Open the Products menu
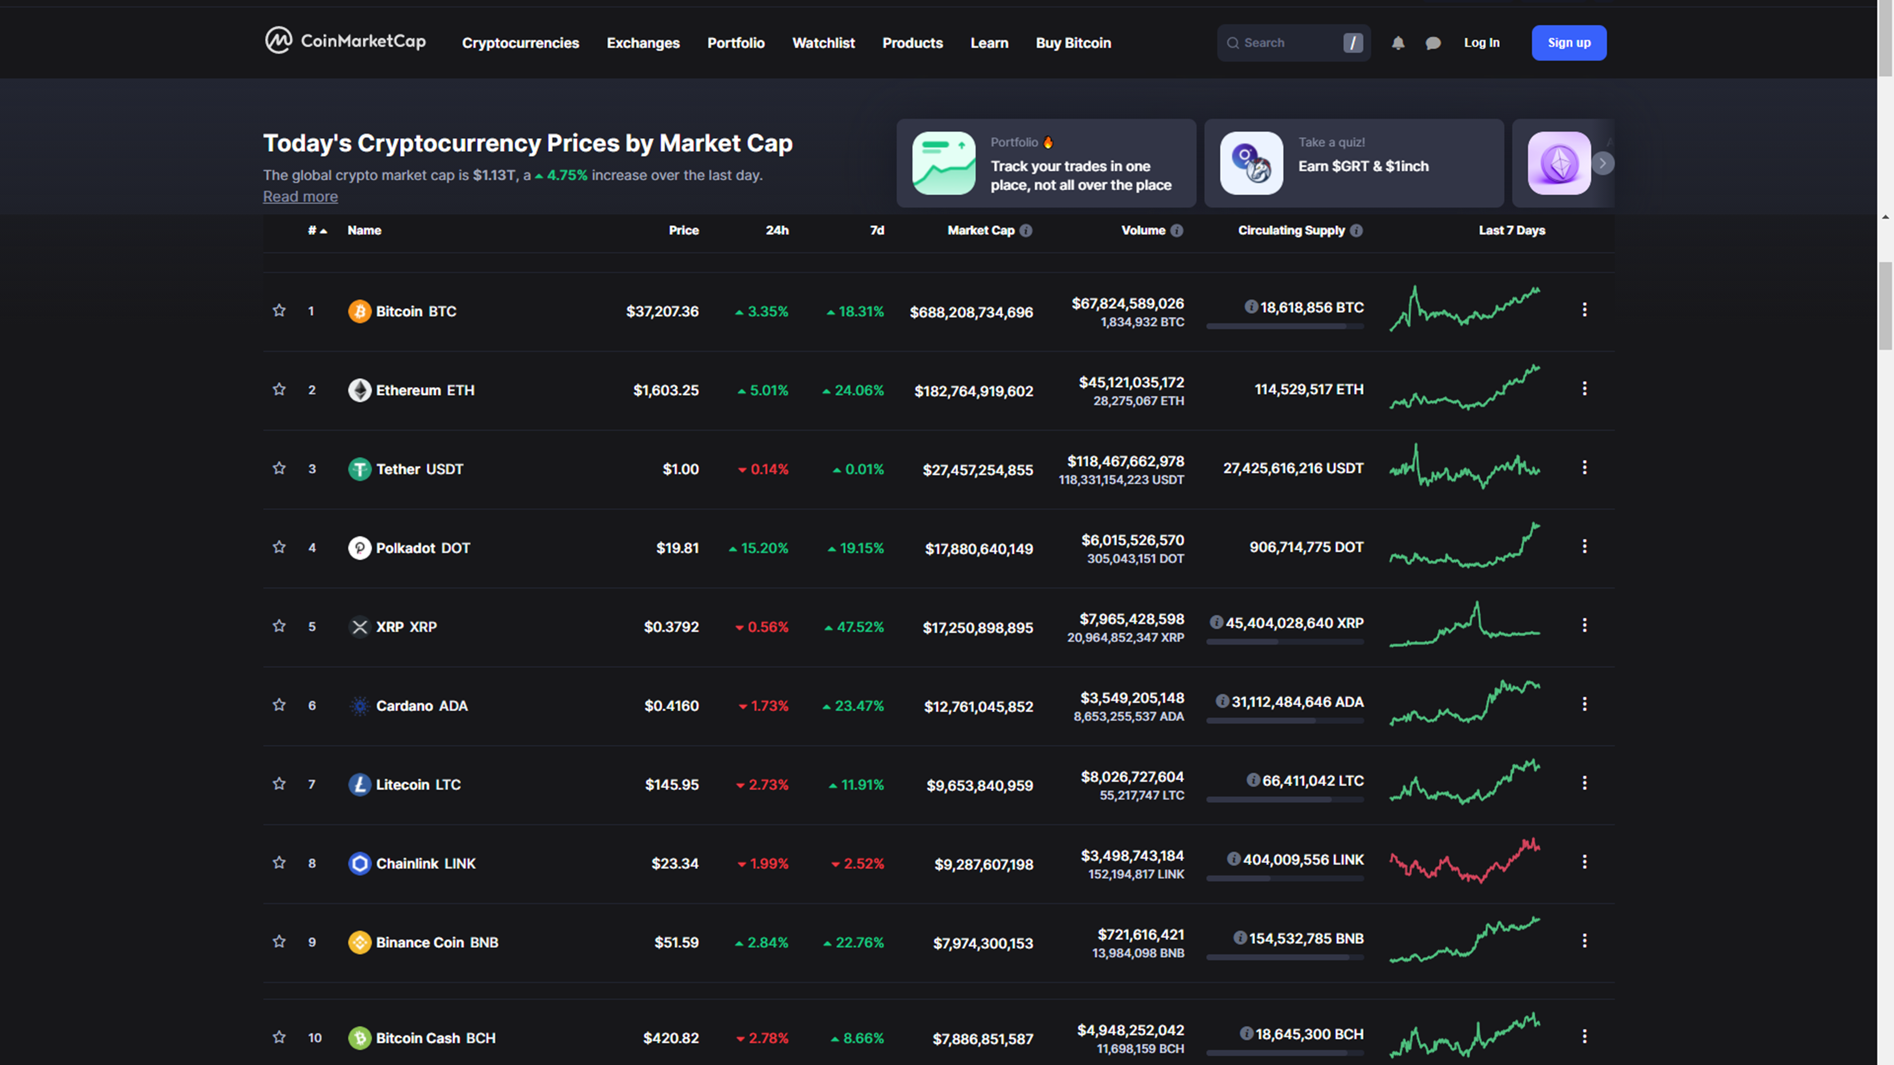 (x=911, y=44)
